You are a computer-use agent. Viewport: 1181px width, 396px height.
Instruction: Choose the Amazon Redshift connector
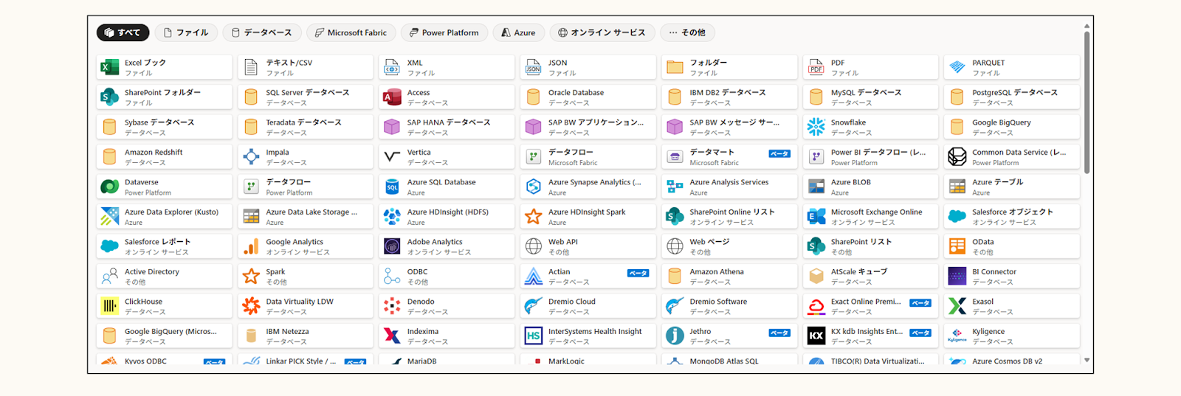(x=165, y=157)
